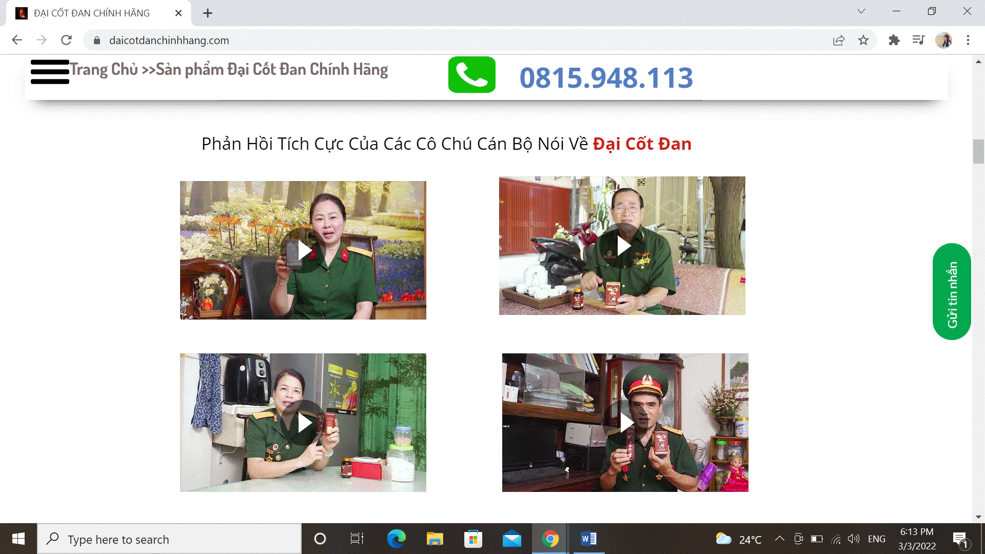Click the green phone call icon
The width and height of the screenshot is (985, 554).
(471, 75)
